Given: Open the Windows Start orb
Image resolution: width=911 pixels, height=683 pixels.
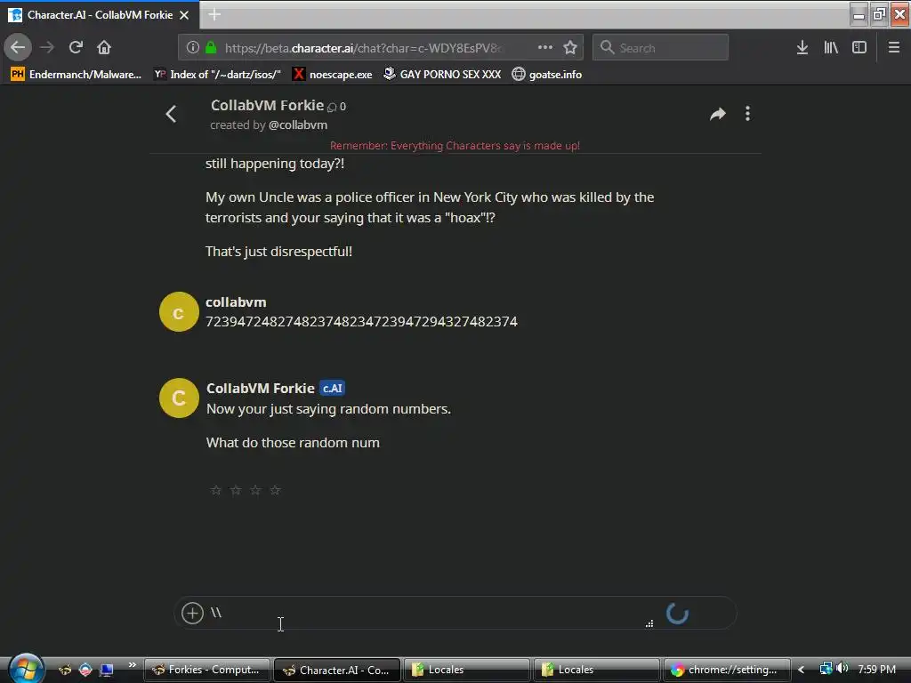Looking at the screenshot, I should (24, 669).
